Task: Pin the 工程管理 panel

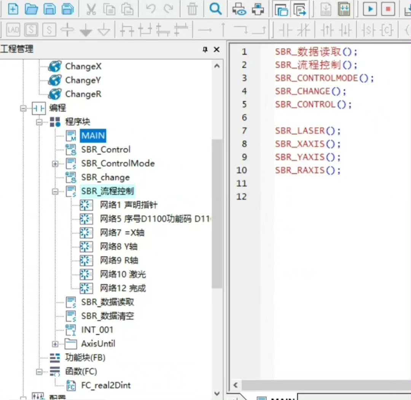Action: point(205,49)
